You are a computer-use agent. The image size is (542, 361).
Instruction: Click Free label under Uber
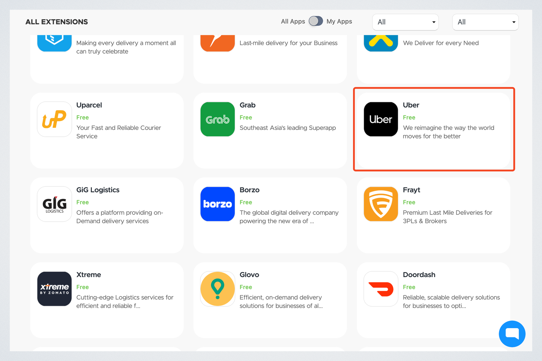tap(409, 117)
